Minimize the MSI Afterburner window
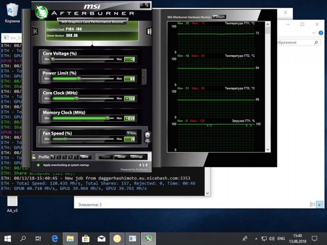Screen dimensions: 327x245 tap(142, 5)
